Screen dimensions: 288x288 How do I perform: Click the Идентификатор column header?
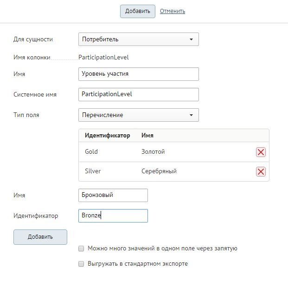pyautogui.click(x=107, y=136)
